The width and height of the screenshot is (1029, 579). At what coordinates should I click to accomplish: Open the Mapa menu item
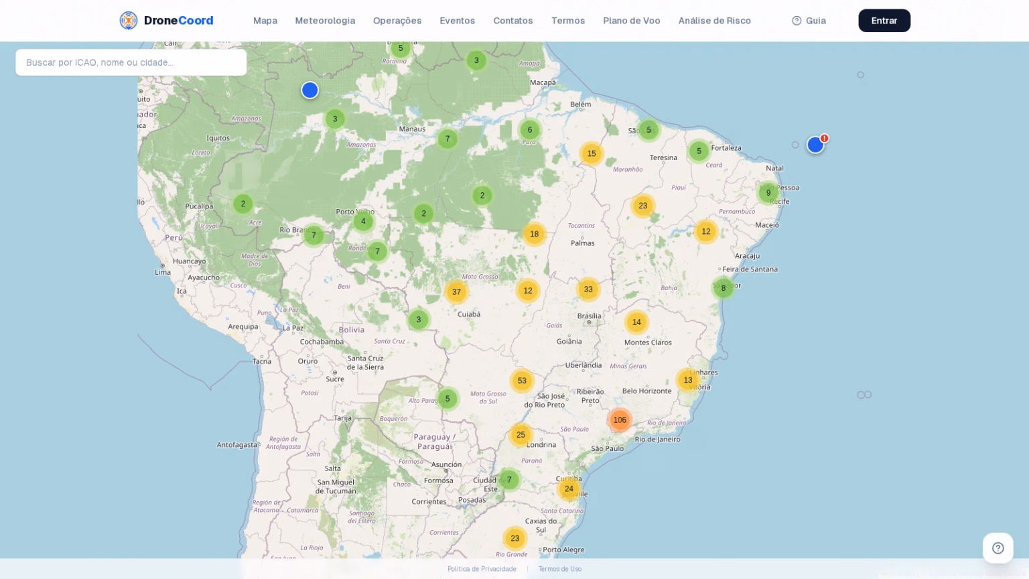pos(265,21)
